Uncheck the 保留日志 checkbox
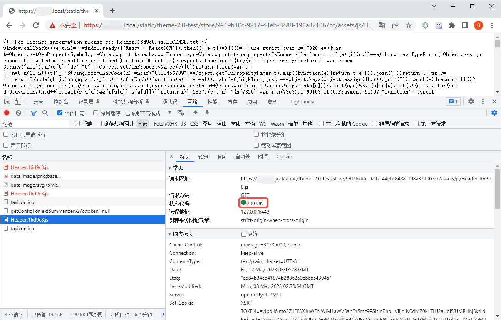 click(60, 113)
